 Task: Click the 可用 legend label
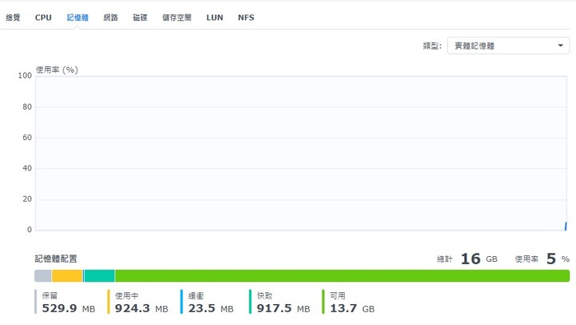(338, 295)
